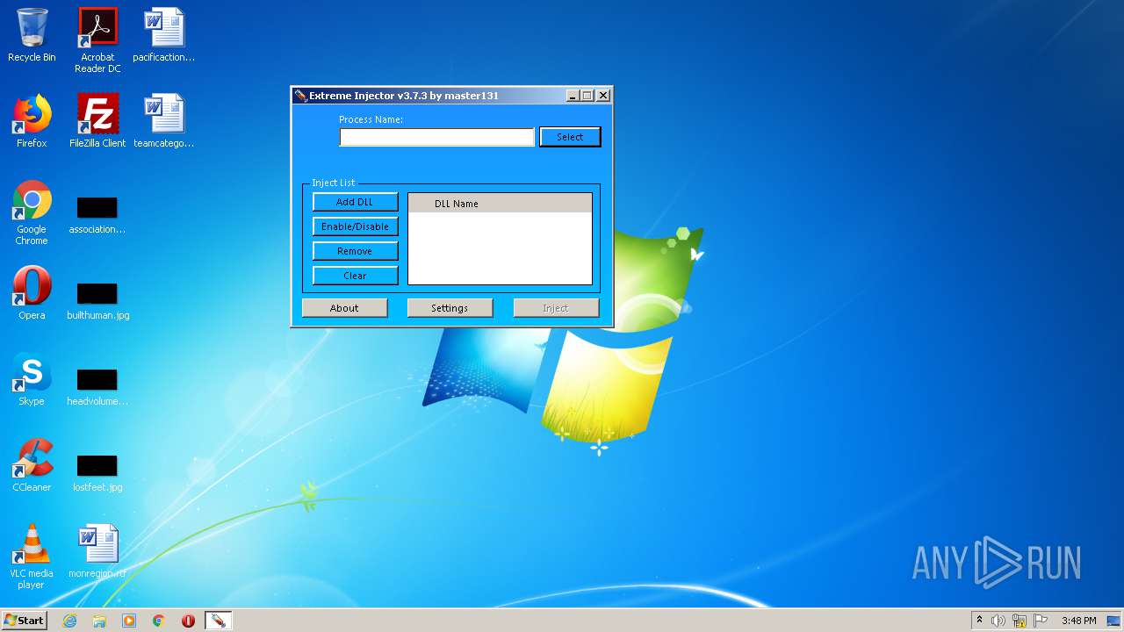Activate Extreme Injector taskbar button

[x=218, y=621]
